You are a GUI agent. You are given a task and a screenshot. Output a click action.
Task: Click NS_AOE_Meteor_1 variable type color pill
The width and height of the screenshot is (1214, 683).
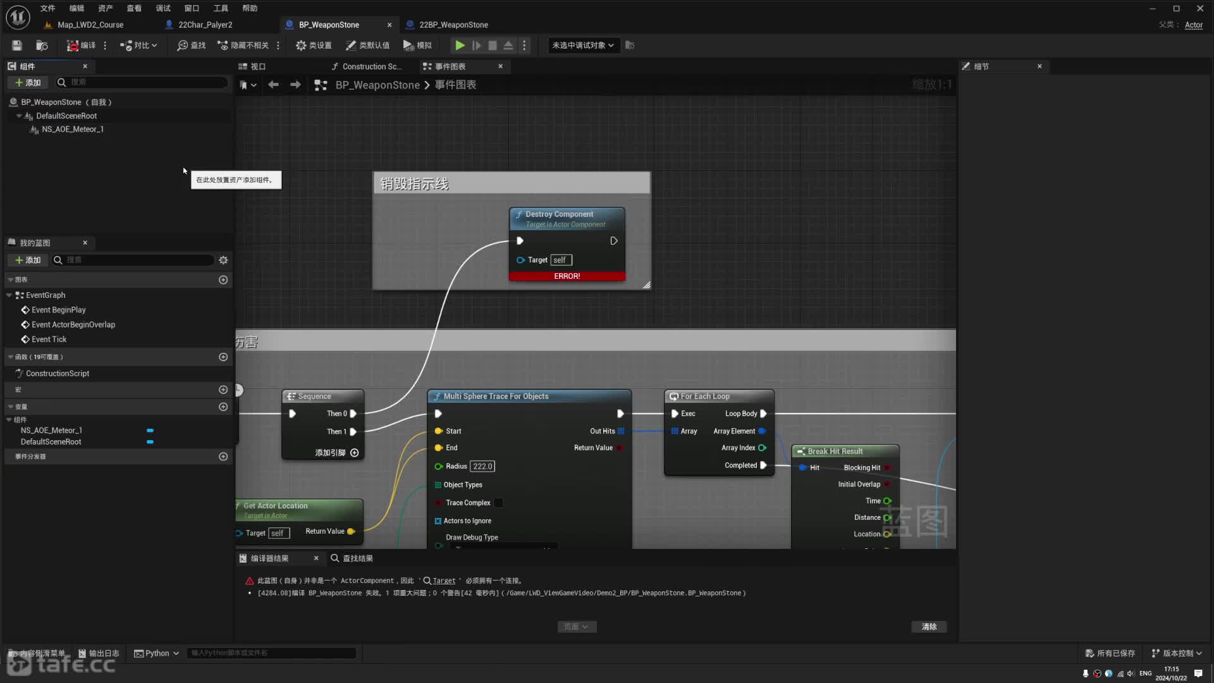point(150,431)
